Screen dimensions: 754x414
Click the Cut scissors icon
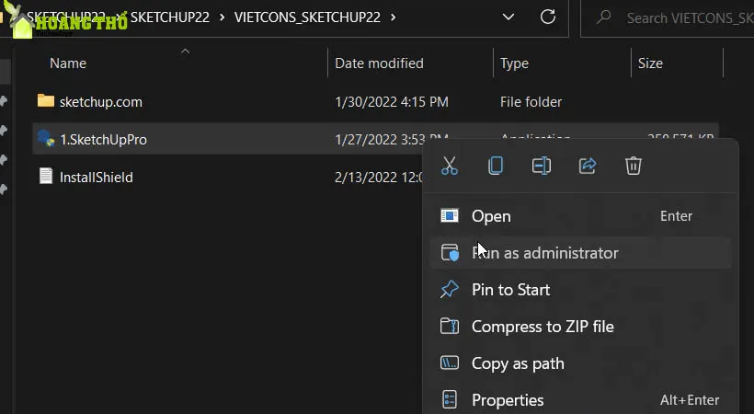click(449, 166)
